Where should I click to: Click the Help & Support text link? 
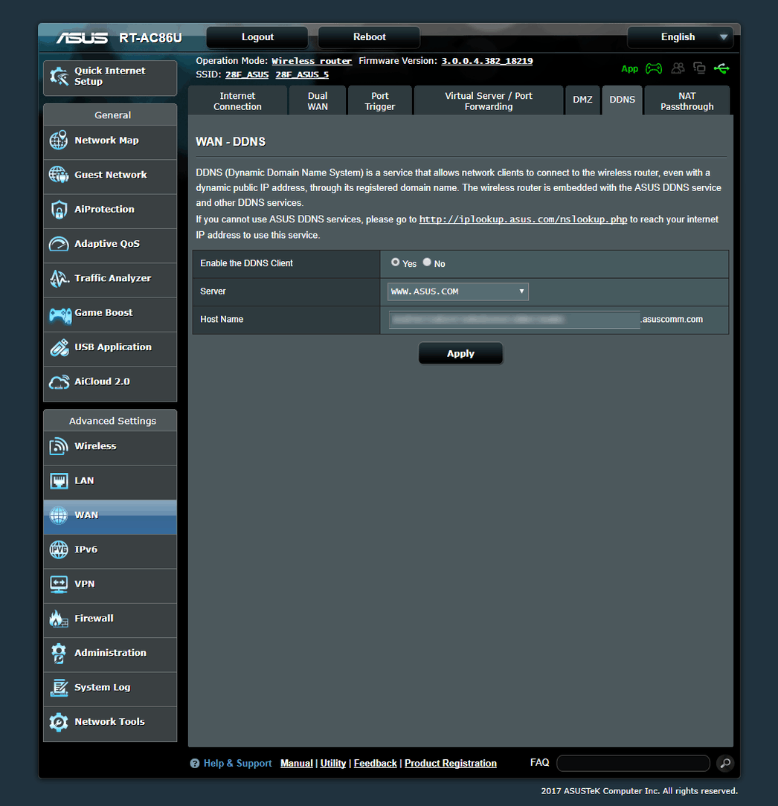(x=237, y=764)
